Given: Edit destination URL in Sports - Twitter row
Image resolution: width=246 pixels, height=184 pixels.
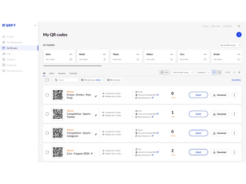Looking at the screenshot, I should click(x=153, y=117).
